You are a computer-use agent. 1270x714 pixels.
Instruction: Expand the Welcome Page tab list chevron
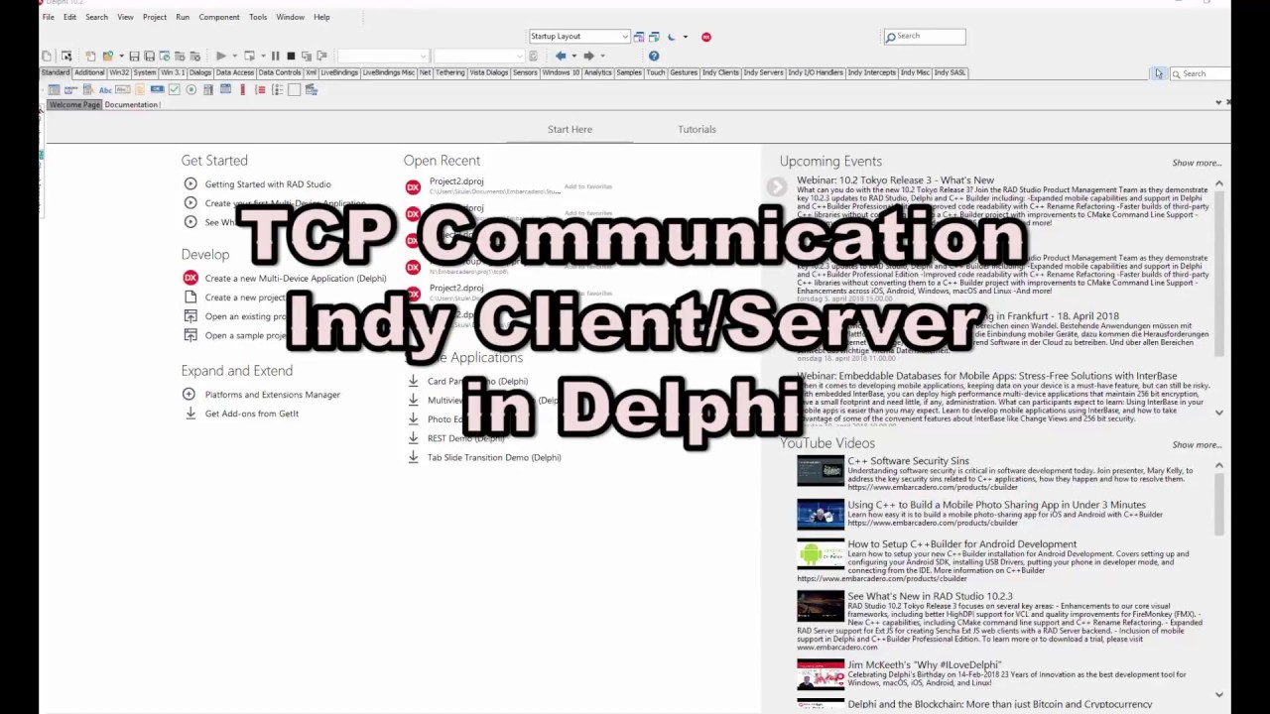[1218, 102]
